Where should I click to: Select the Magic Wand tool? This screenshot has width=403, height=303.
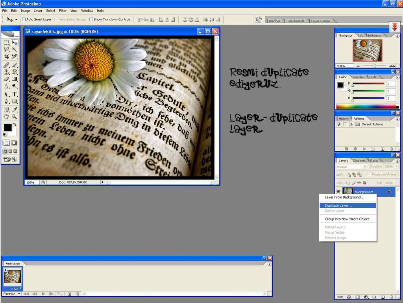point(15,49)
